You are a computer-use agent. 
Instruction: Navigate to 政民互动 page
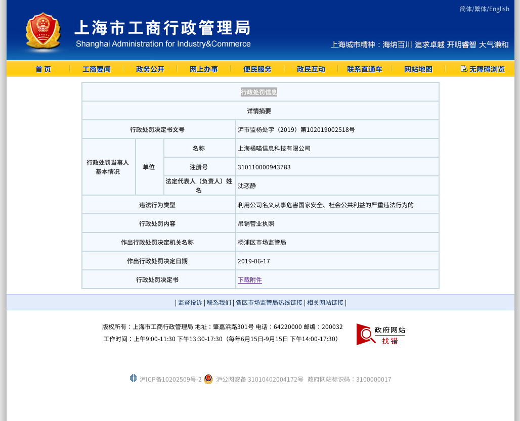pyautogui.click(x=311, y=69)
